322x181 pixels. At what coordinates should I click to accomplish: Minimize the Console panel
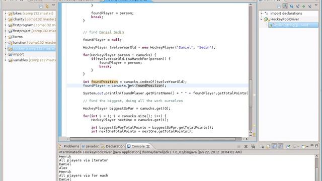coord(312,145)
